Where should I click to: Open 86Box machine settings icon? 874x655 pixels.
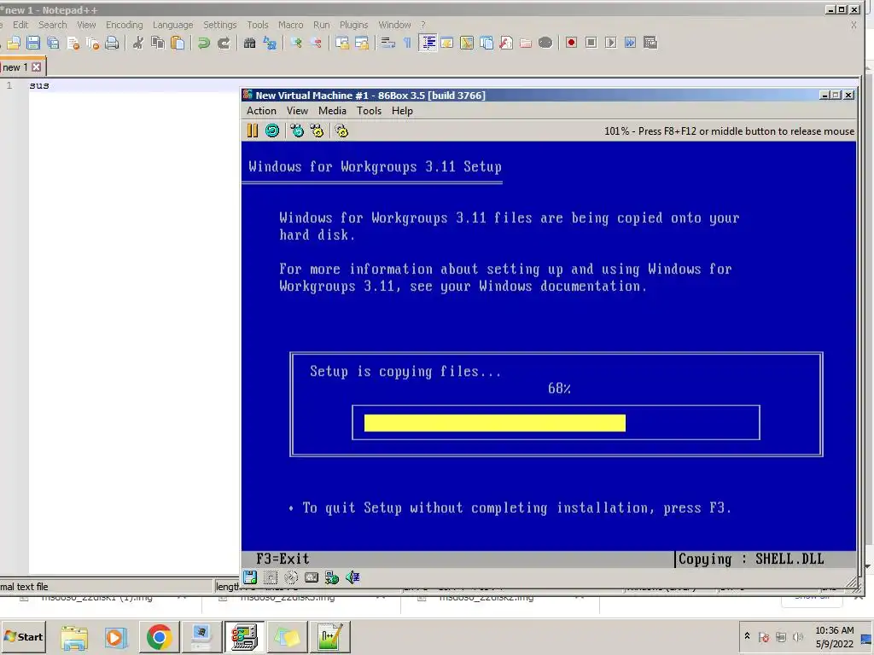tap(341, 130)
